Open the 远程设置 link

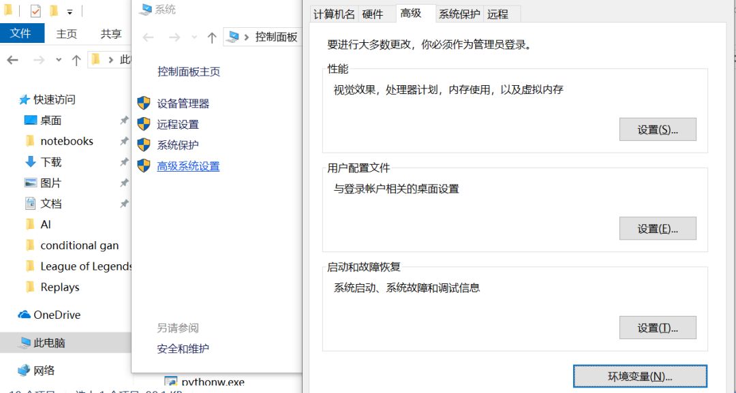[x=178, y=124]
